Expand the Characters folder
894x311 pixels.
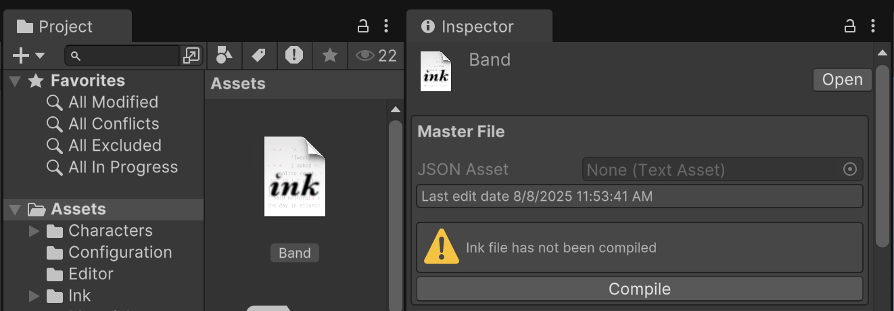(x=34, y=231)
